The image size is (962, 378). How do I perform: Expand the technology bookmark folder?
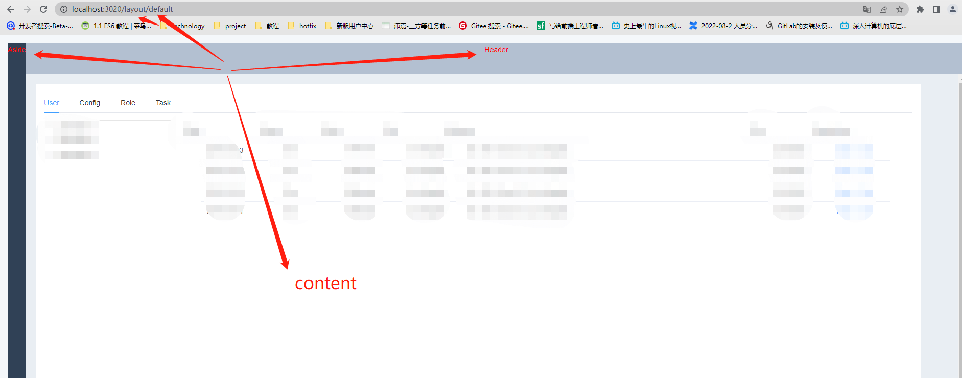(x=182, y=26)
